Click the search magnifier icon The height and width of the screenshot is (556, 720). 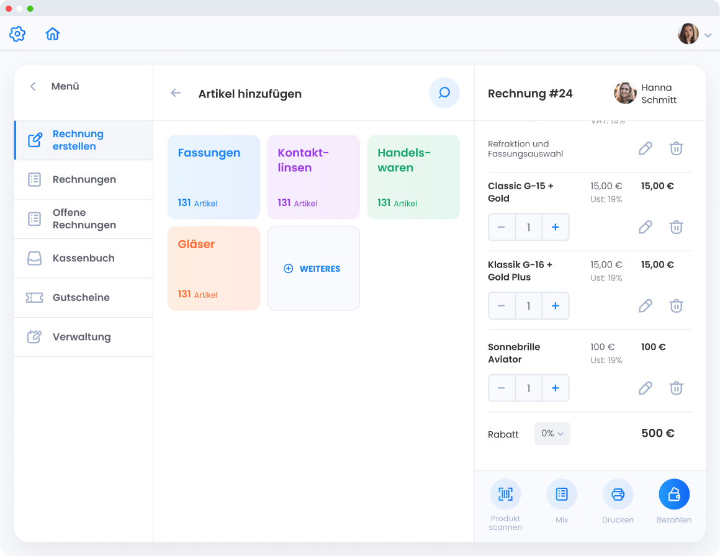click(x=444, y=93)
